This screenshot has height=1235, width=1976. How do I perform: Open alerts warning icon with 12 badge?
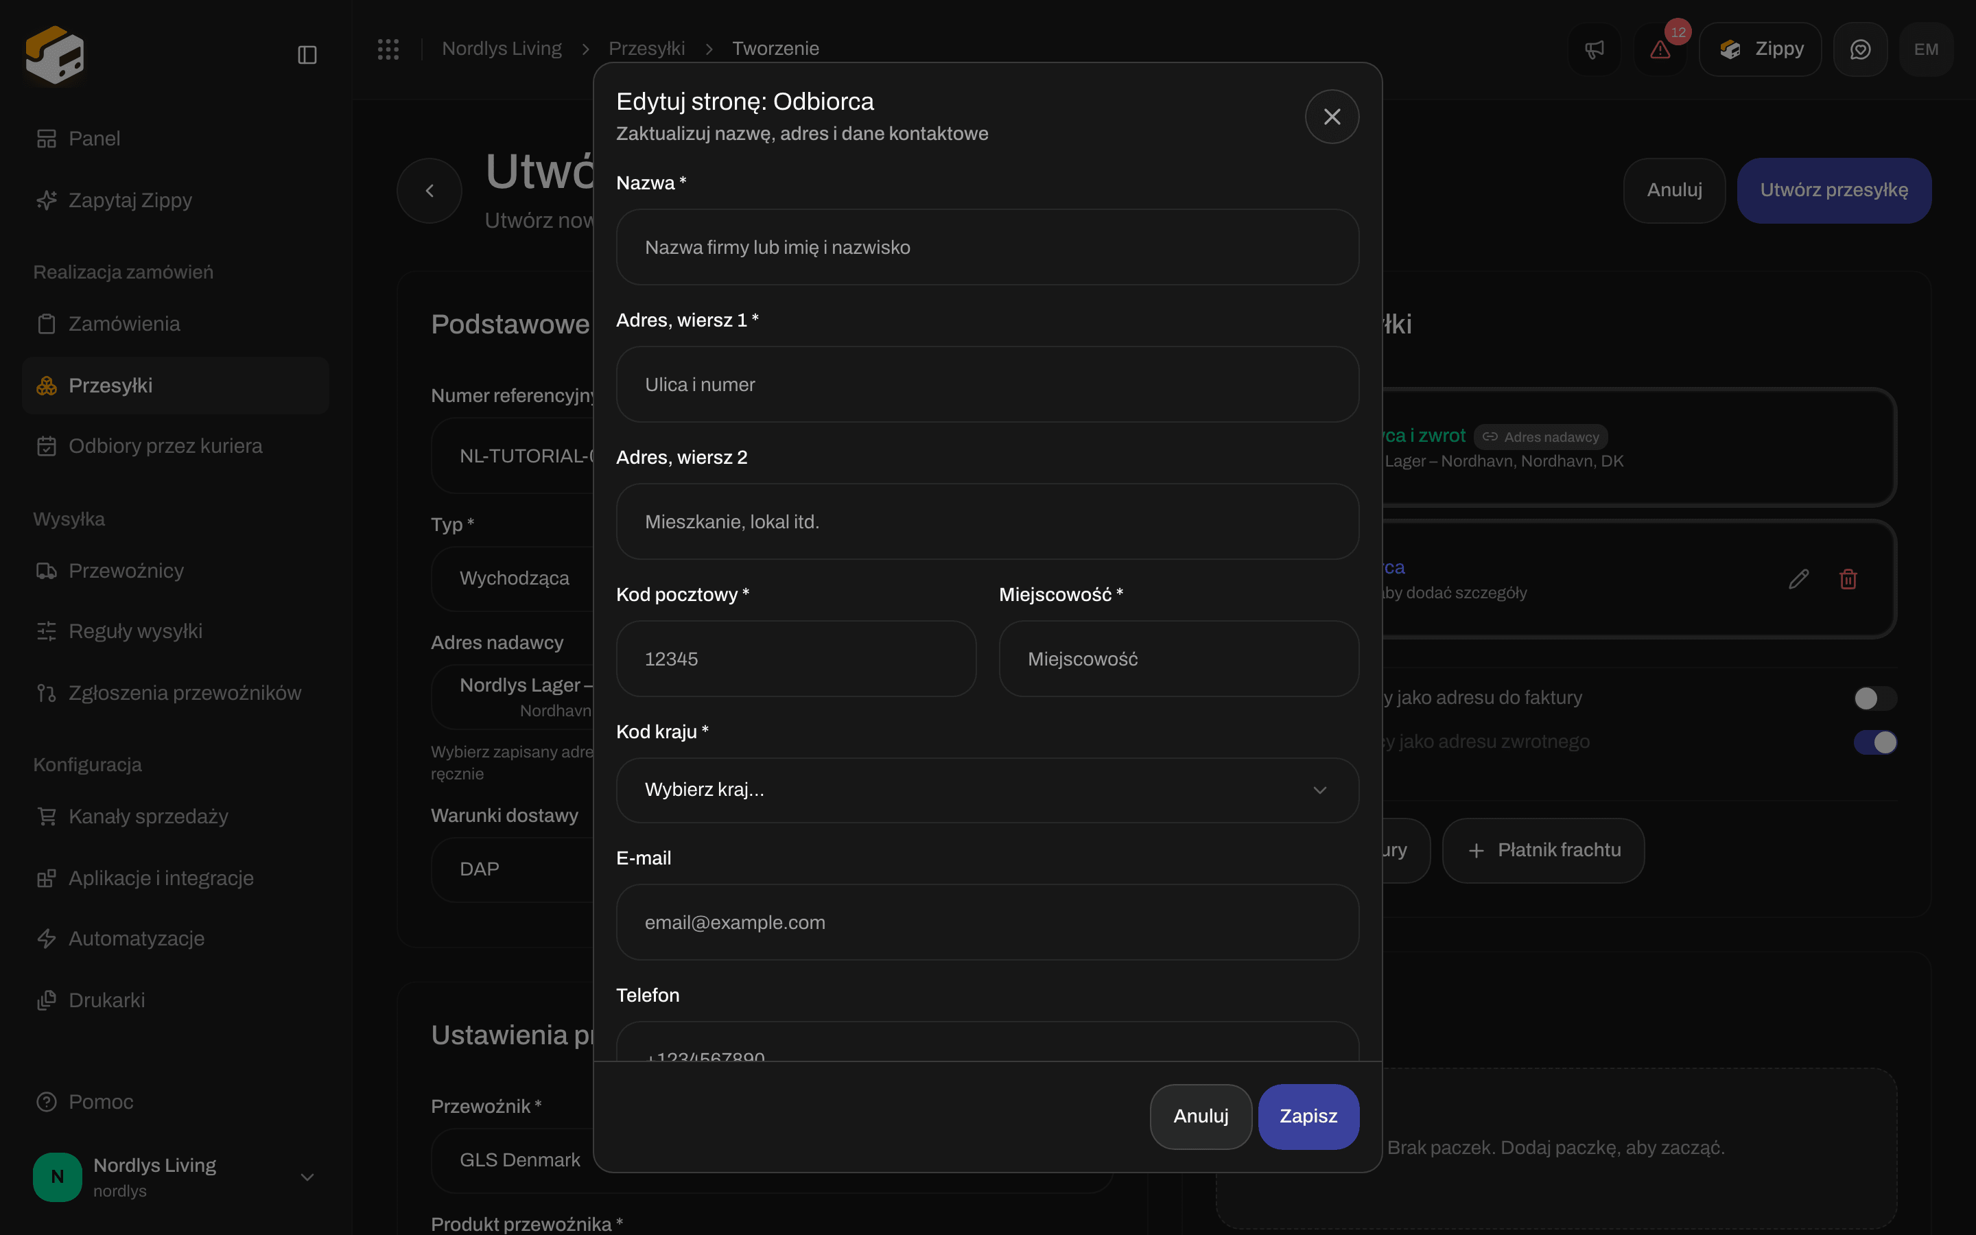[1660, 49]
